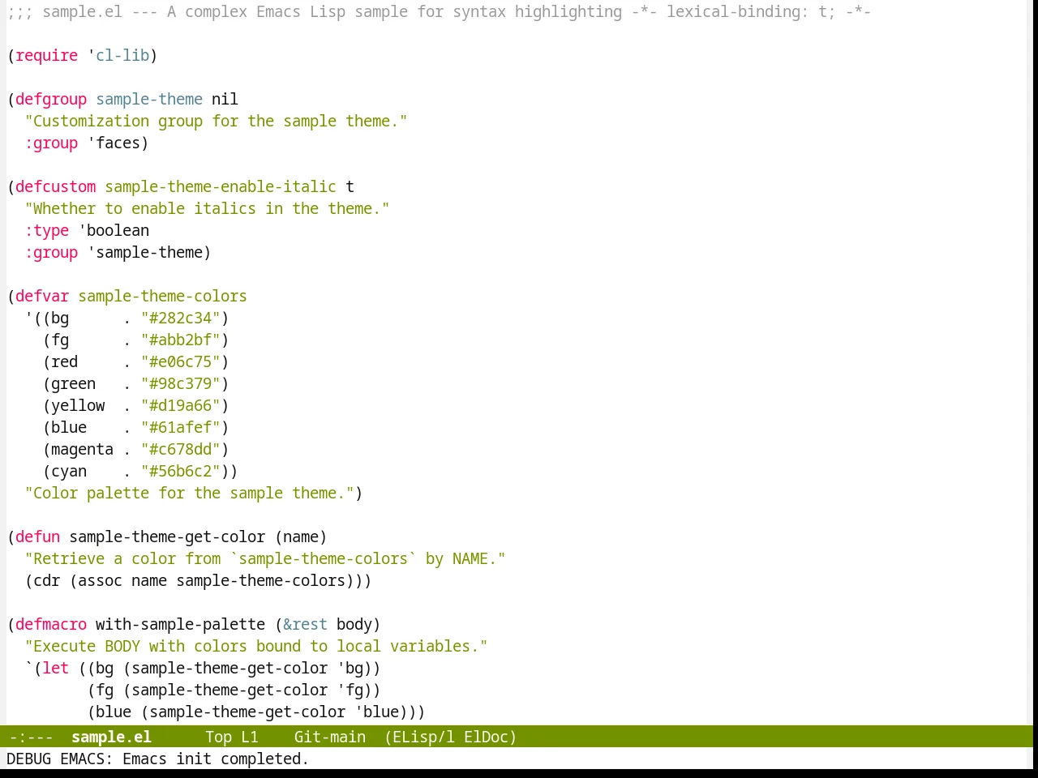Click 'sample-theme-enable-italic' variable name
The height and width of the screenshot is (778, 1038).
(x=221, y=186)
